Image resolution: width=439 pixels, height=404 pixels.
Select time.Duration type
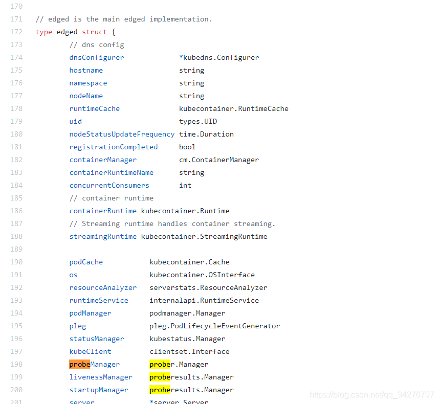206,134
